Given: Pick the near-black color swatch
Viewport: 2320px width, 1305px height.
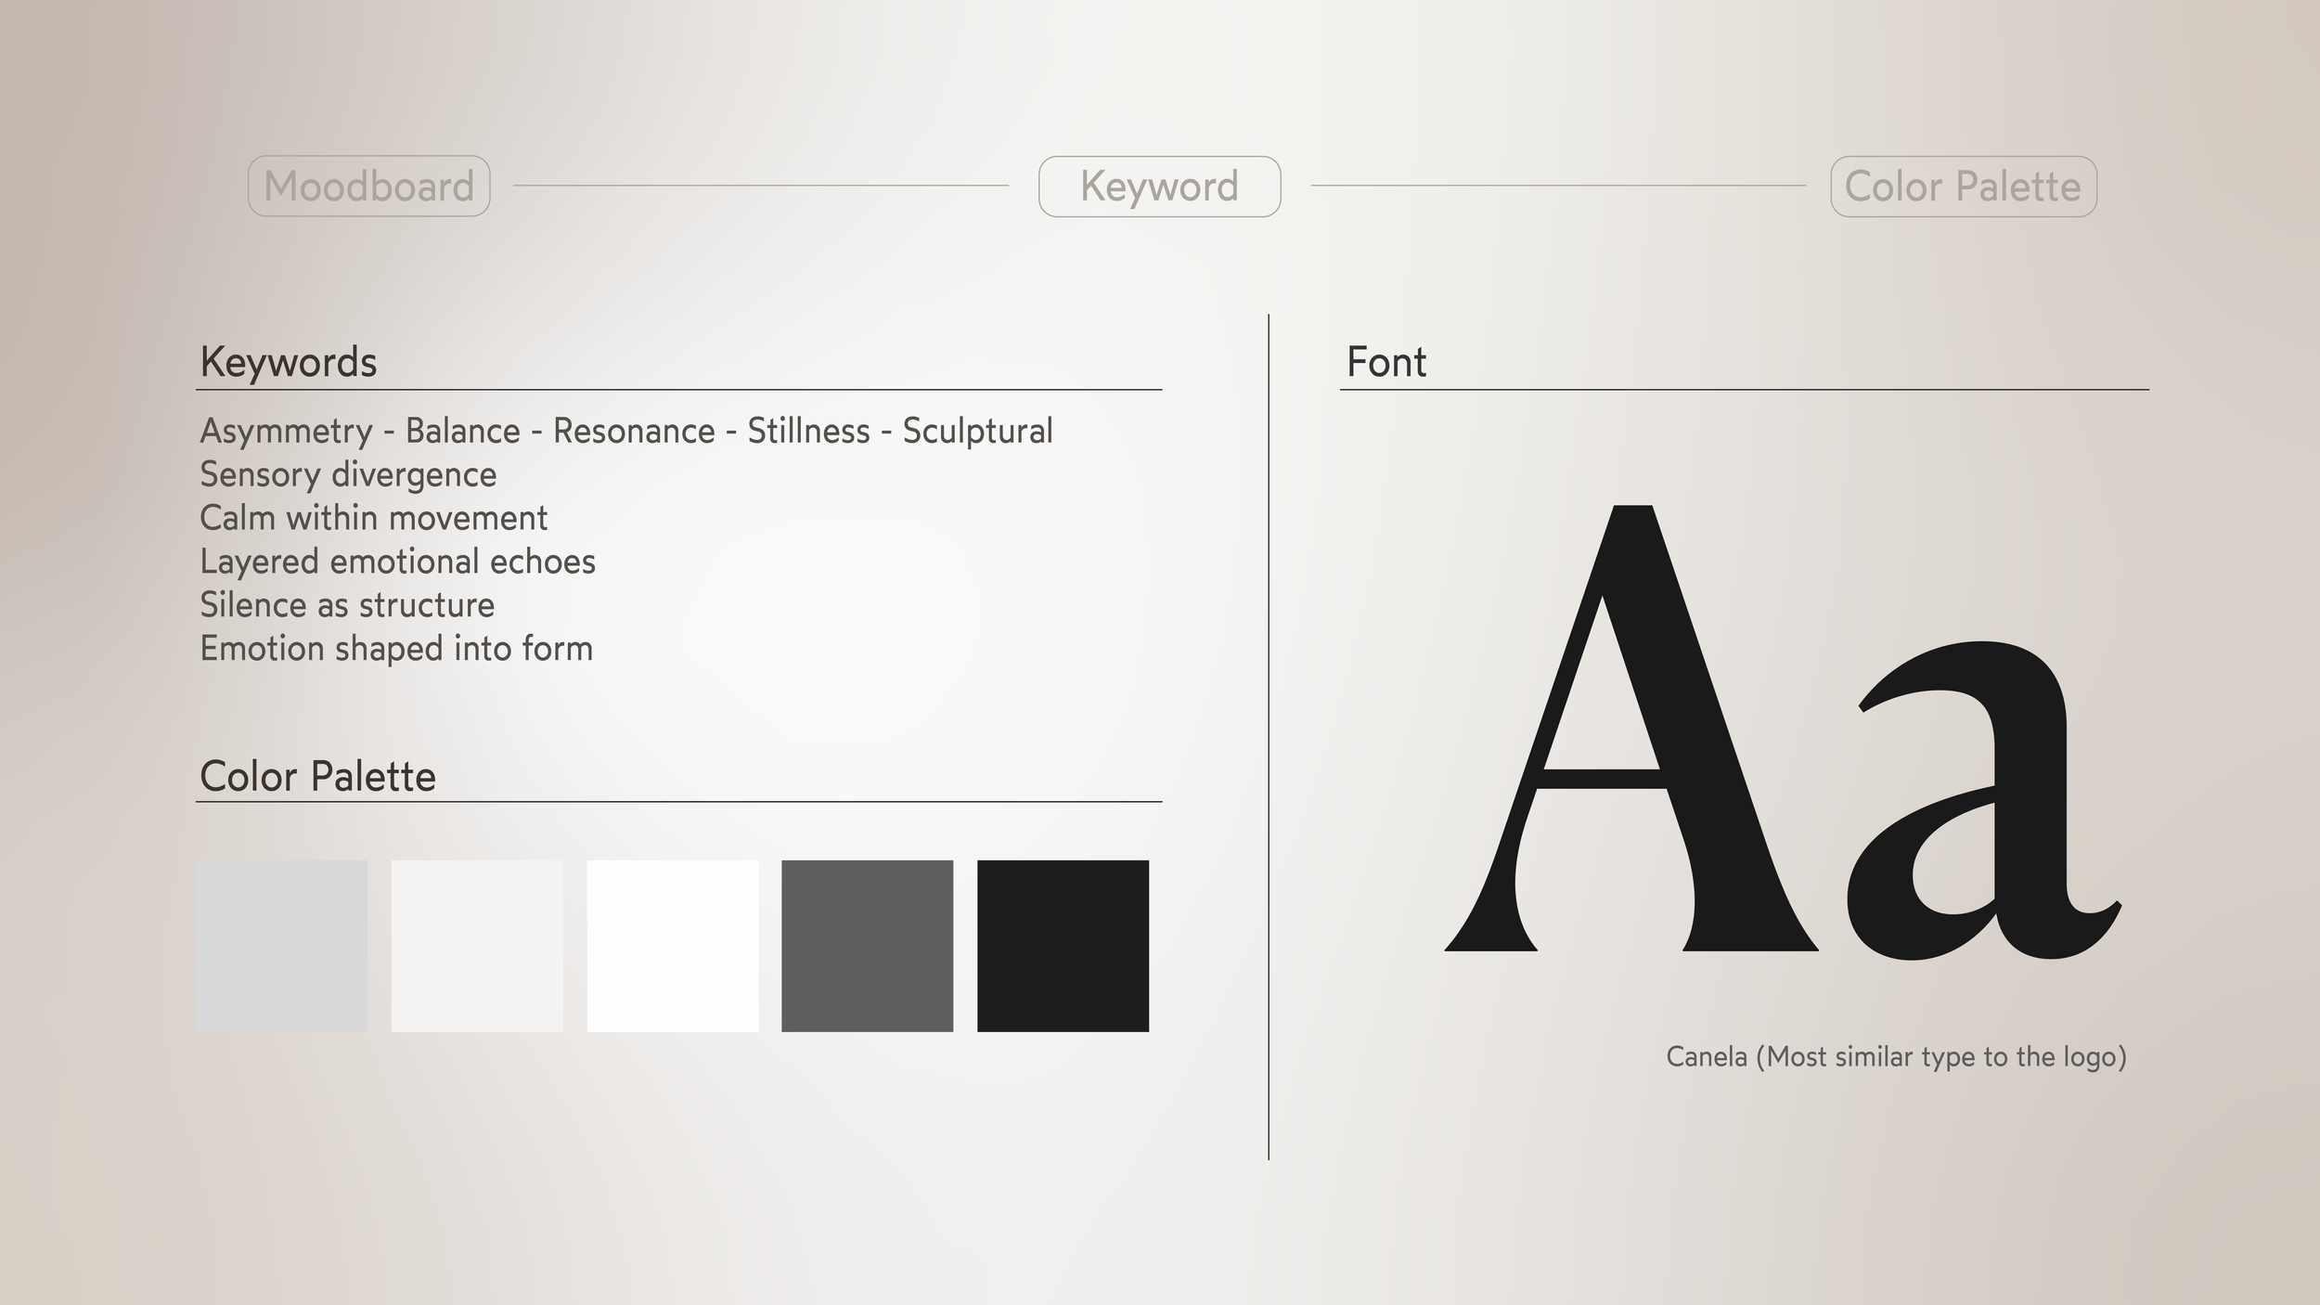Looking at the screenshot, I should pos(1063,946).
